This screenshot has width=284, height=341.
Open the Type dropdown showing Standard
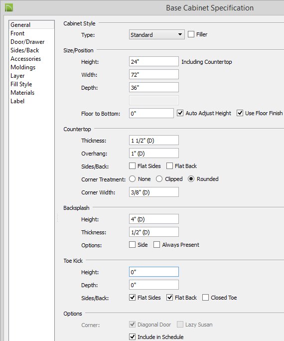[x=156, y=34]
